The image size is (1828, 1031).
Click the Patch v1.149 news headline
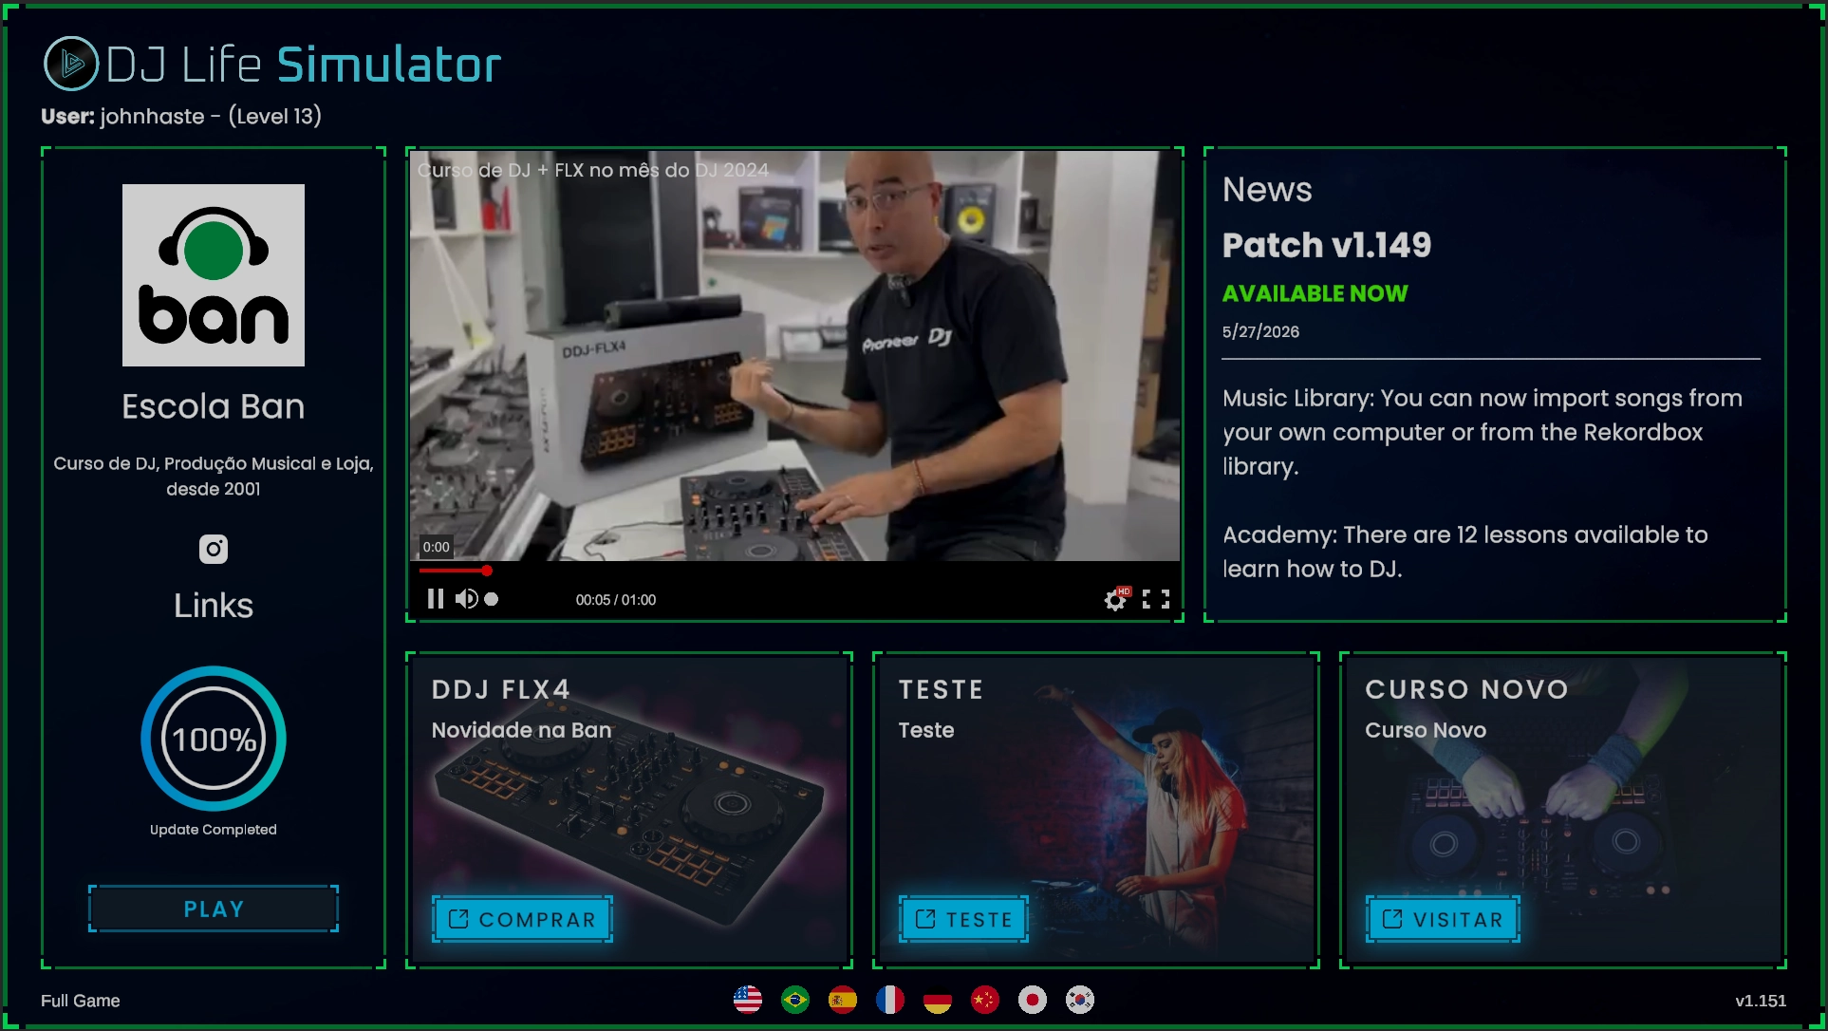tap(1327, 245)
